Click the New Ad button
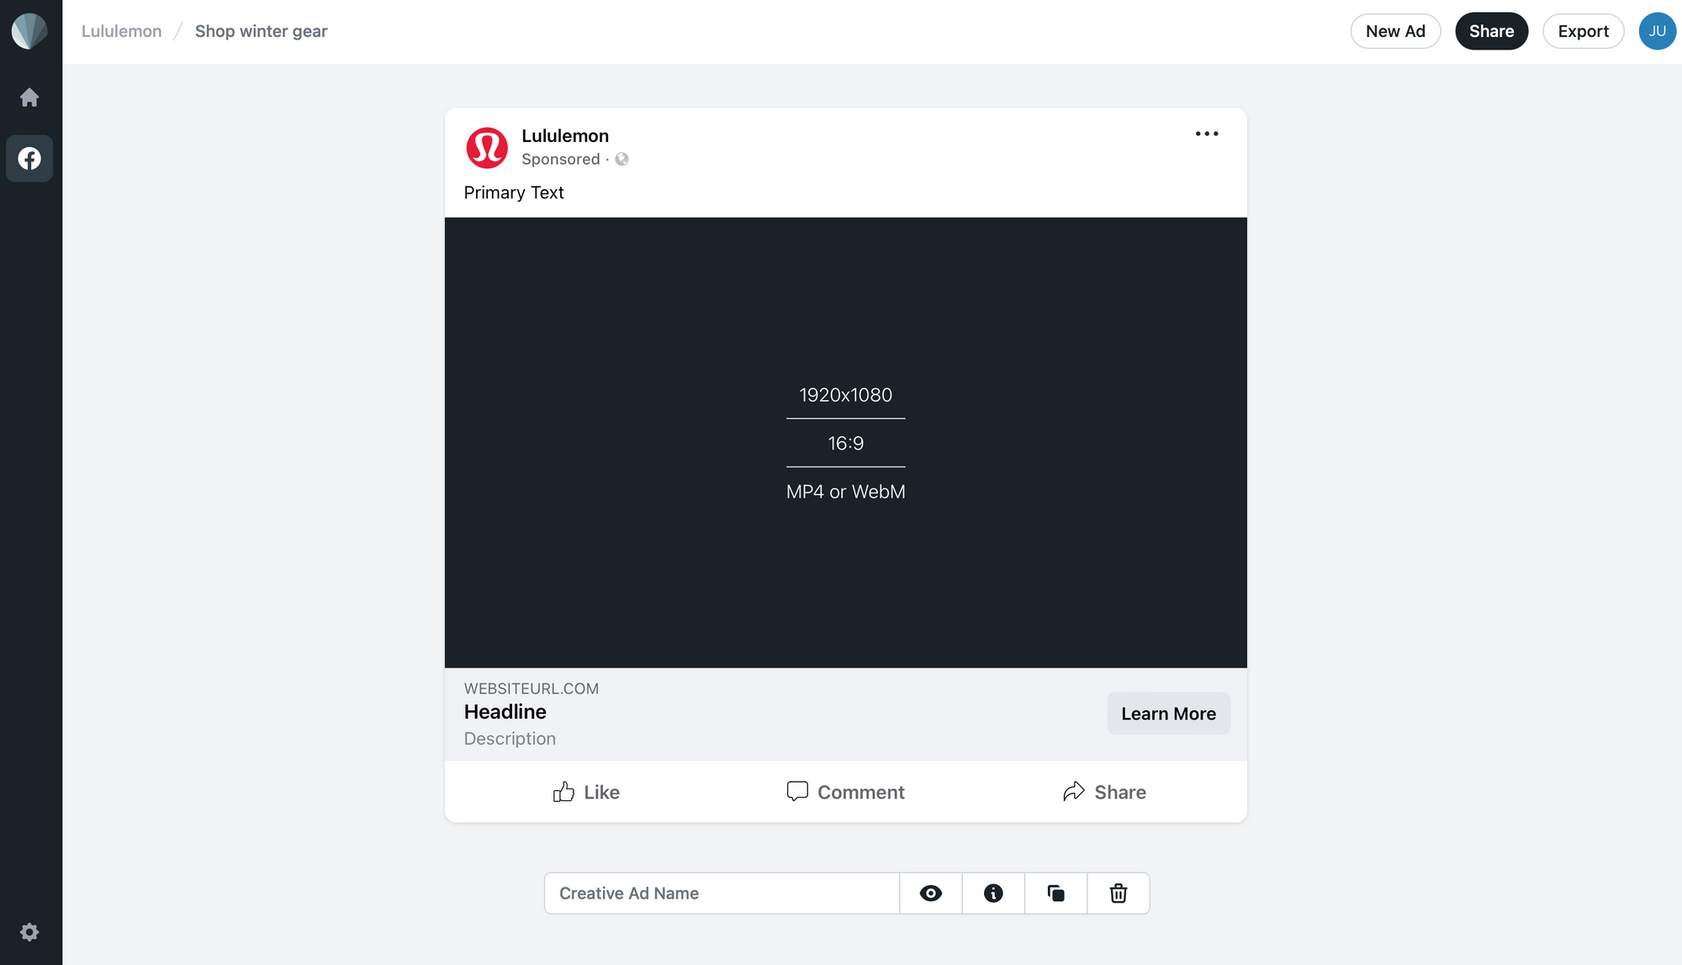This screenshot has height=965, width=1682. tap(1395, 31)
